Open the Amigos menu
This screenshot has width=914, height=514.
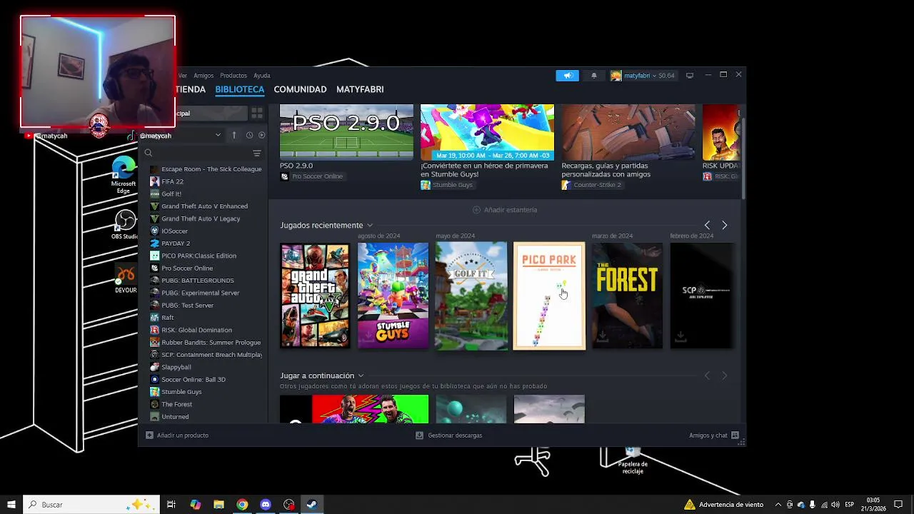(204, 76)
